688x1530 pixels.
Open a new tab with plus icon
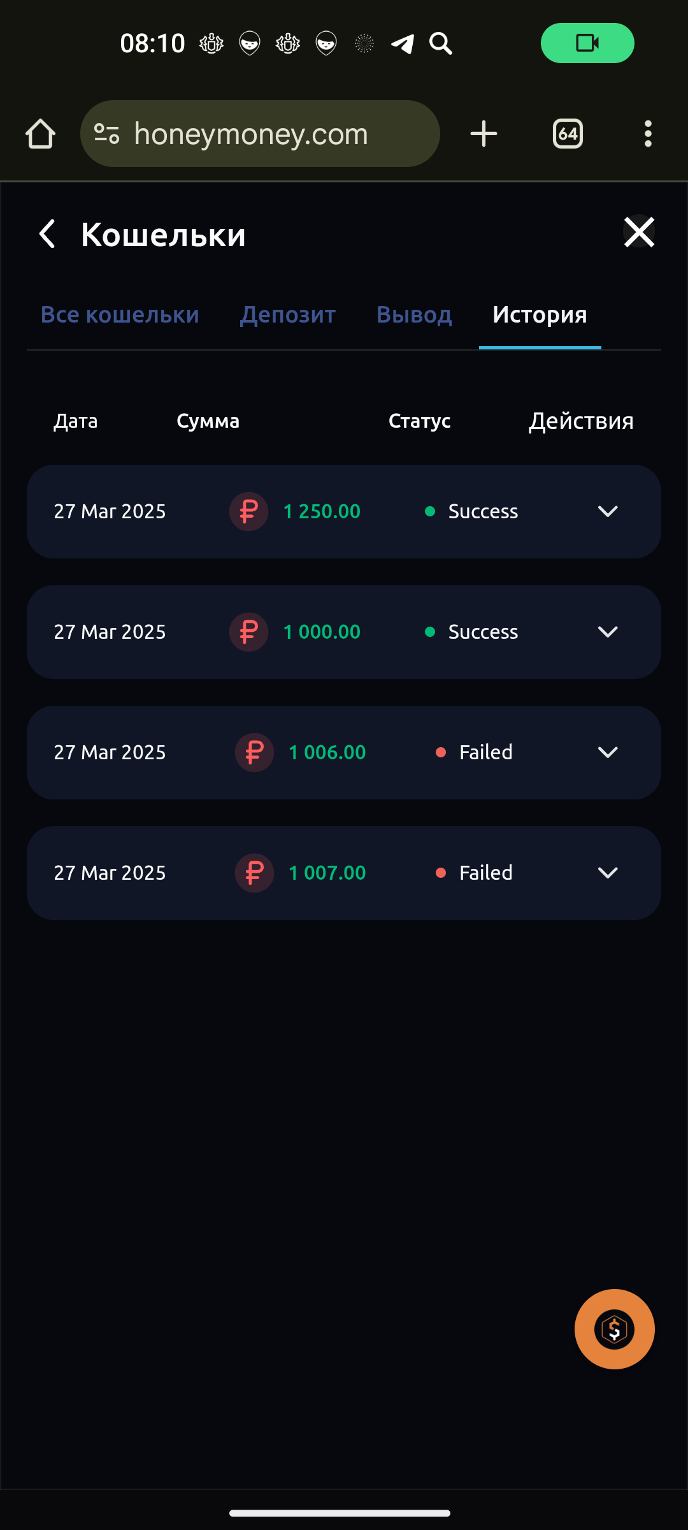[x=484, y=134]
